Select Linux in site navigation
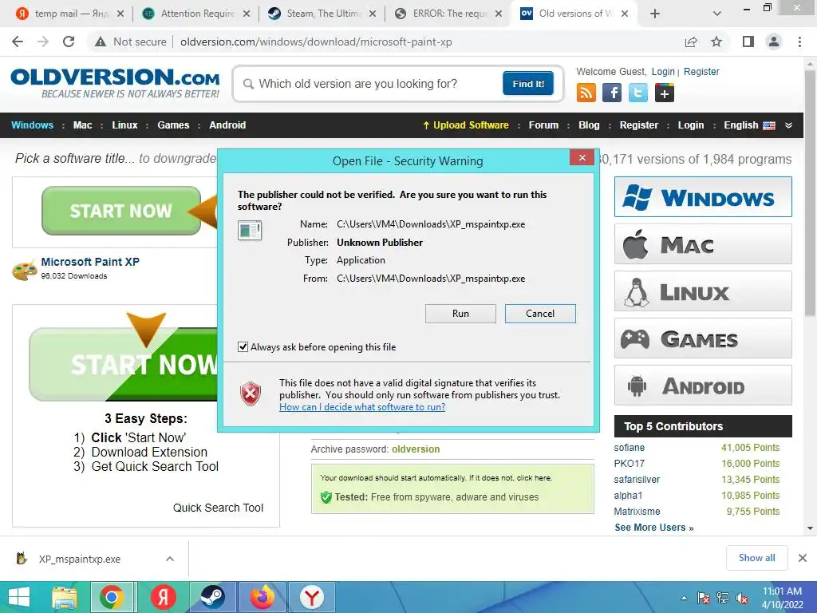 pos(124,125)
